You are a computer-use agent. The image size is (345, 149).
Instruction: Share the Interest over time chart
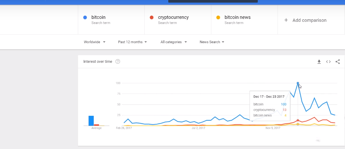[338, 61]
